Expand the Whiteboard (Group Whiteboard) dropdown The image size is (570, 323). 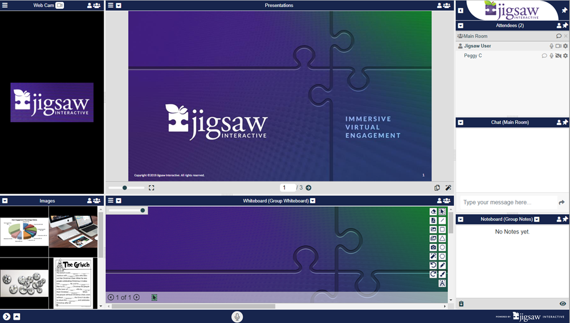pos(313,201)
